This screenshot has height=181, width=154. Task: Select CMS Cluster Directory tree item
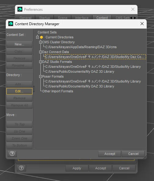58,42
